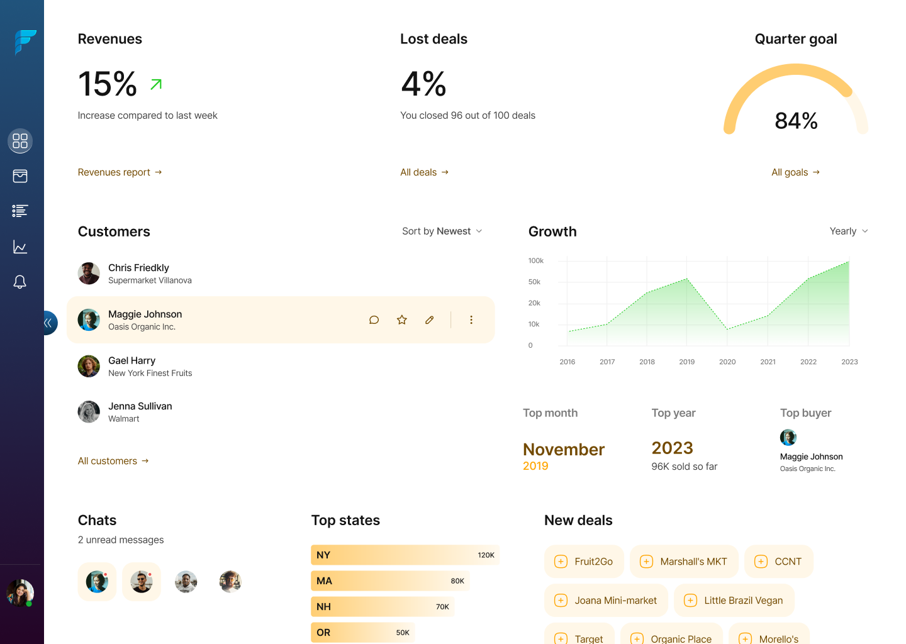Edit Maggie Johnson with the pencil icon
906x644 pixels.
click(x=429, y=320)
